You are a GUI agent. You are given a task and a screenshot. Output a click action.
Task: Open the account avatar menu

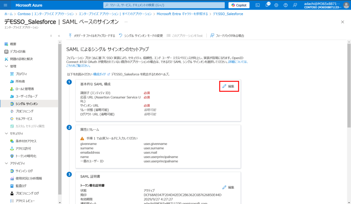[346, 5]
